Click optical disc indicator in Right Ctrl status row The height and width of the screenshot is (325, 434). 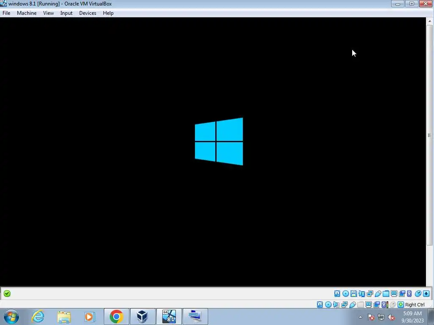[x=328, y=305]
